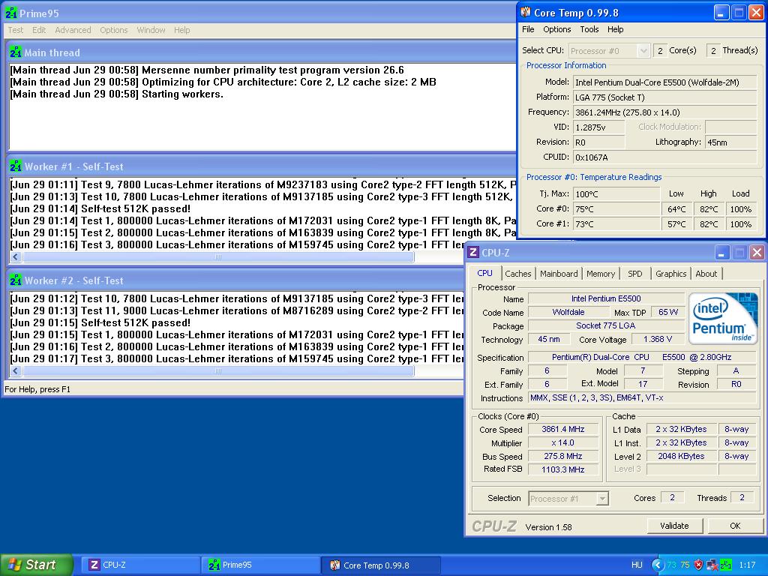The height and width of the screenshot is (576, 768).
Task: Expand hidden tray icons with the arrow
Action: 658,565
